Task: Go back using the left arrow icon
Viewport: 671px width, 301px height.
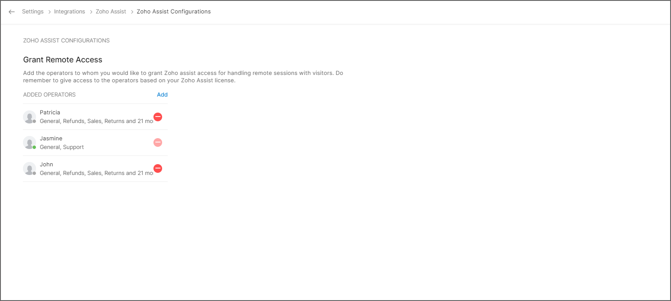Action: 12,12
